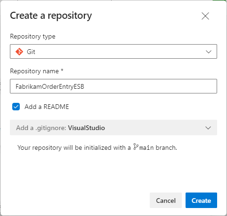Click the 'main' branch name text
Image resolution: width=227 pixels, height=216 pixels.
click(146, 147)
